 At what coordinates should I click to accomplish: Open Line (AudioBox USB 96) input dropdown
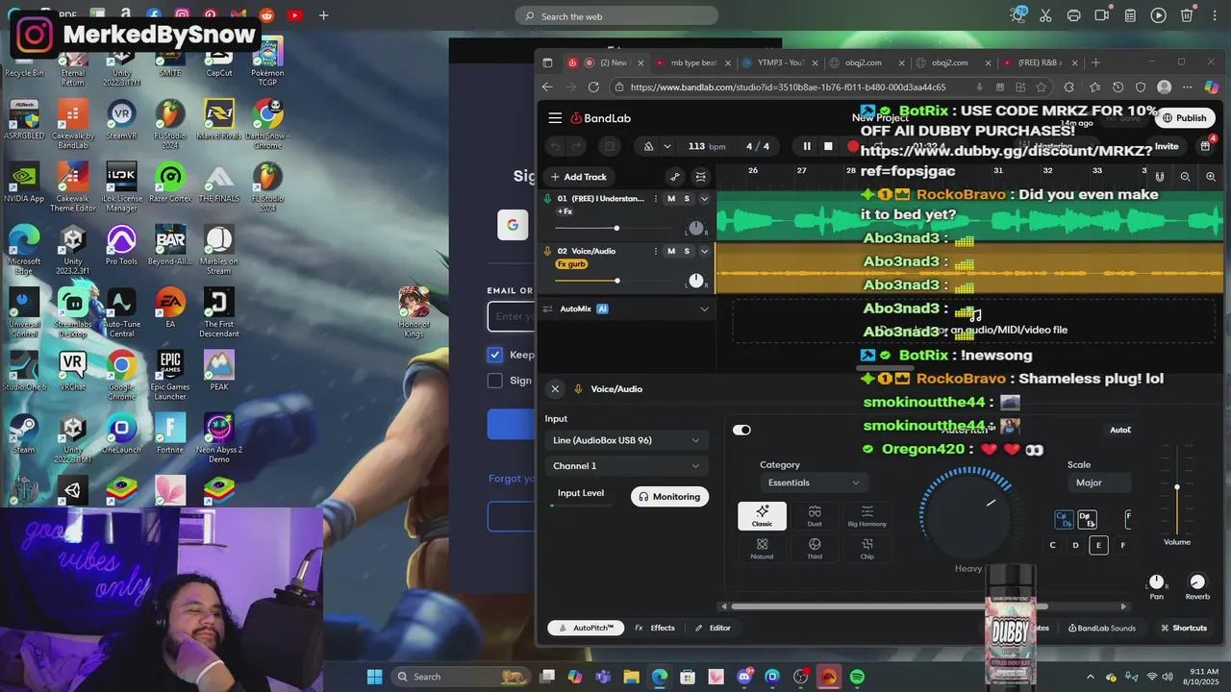click(x=626, y=440)
